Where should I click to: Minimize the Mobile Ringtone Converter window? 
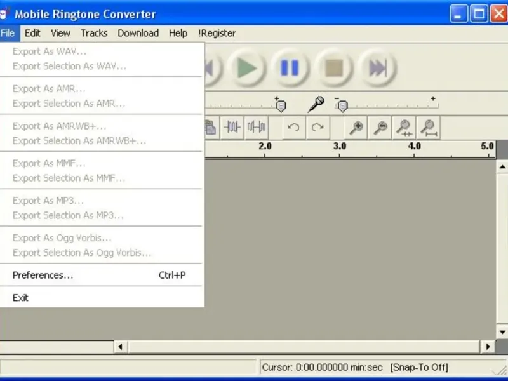tap(458, 14)
